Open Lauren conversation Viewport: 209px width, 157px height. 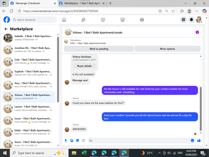[29, 108]
